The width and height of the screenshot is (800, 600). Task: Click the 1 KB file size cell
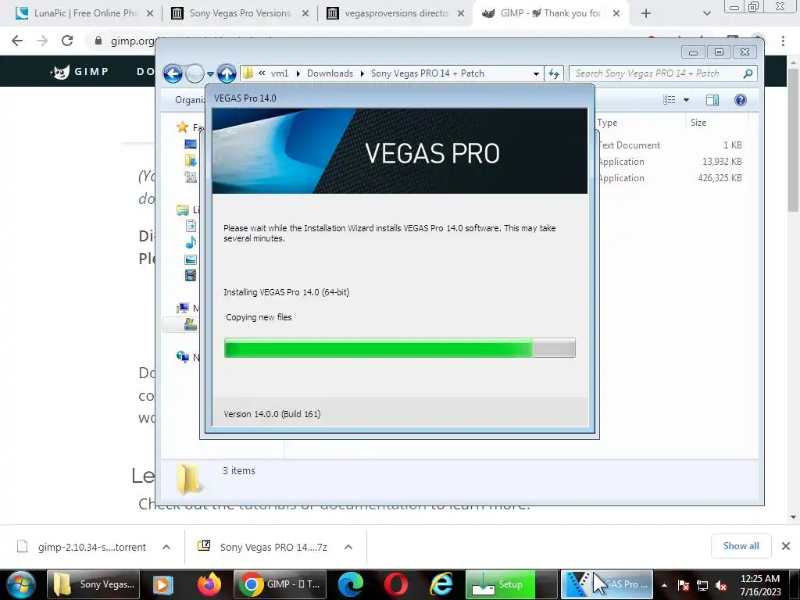[732, 145]
